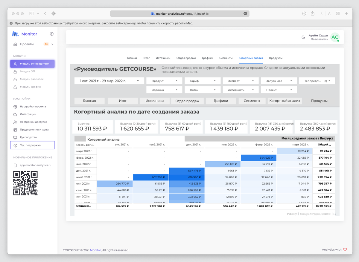Toggle dark mode moon icon
This screenshot has height=262, width=359.
[x=303, y=37]
